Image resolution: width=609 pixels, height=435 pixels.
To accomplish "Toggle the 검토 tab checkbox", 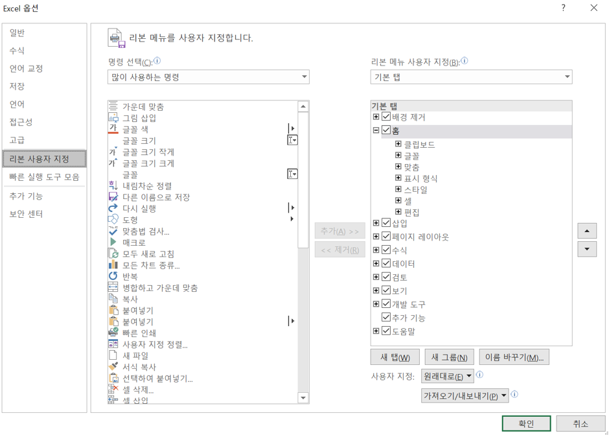I will point(386,277).
